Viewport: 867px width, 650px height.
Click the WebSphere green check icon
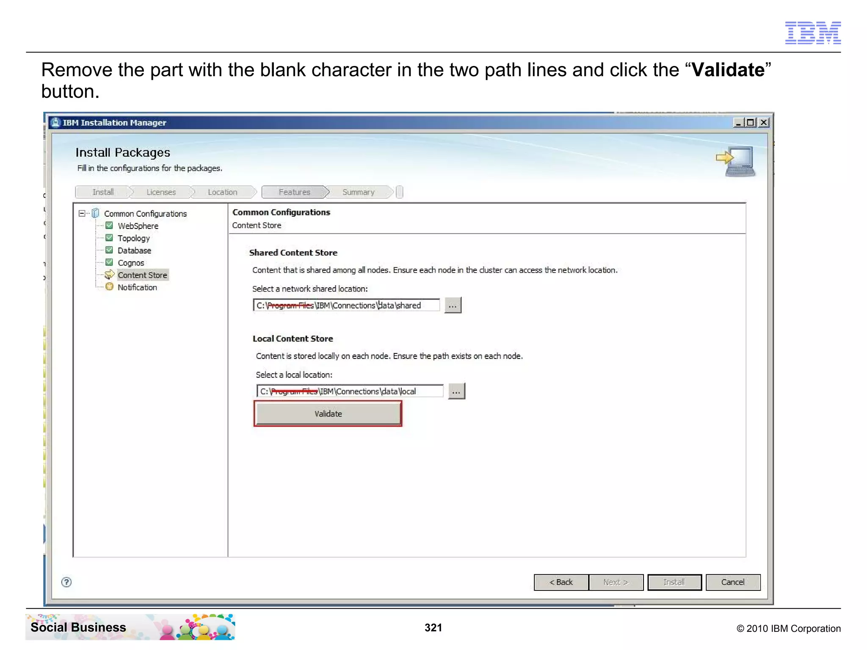pos(109,226)
